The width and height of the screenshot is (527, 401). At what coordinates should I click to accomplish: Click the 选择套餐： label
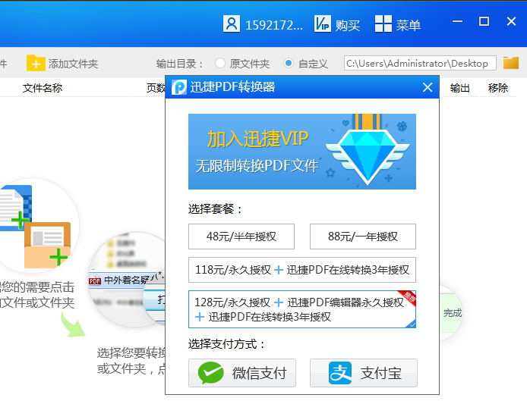[215, 209]
